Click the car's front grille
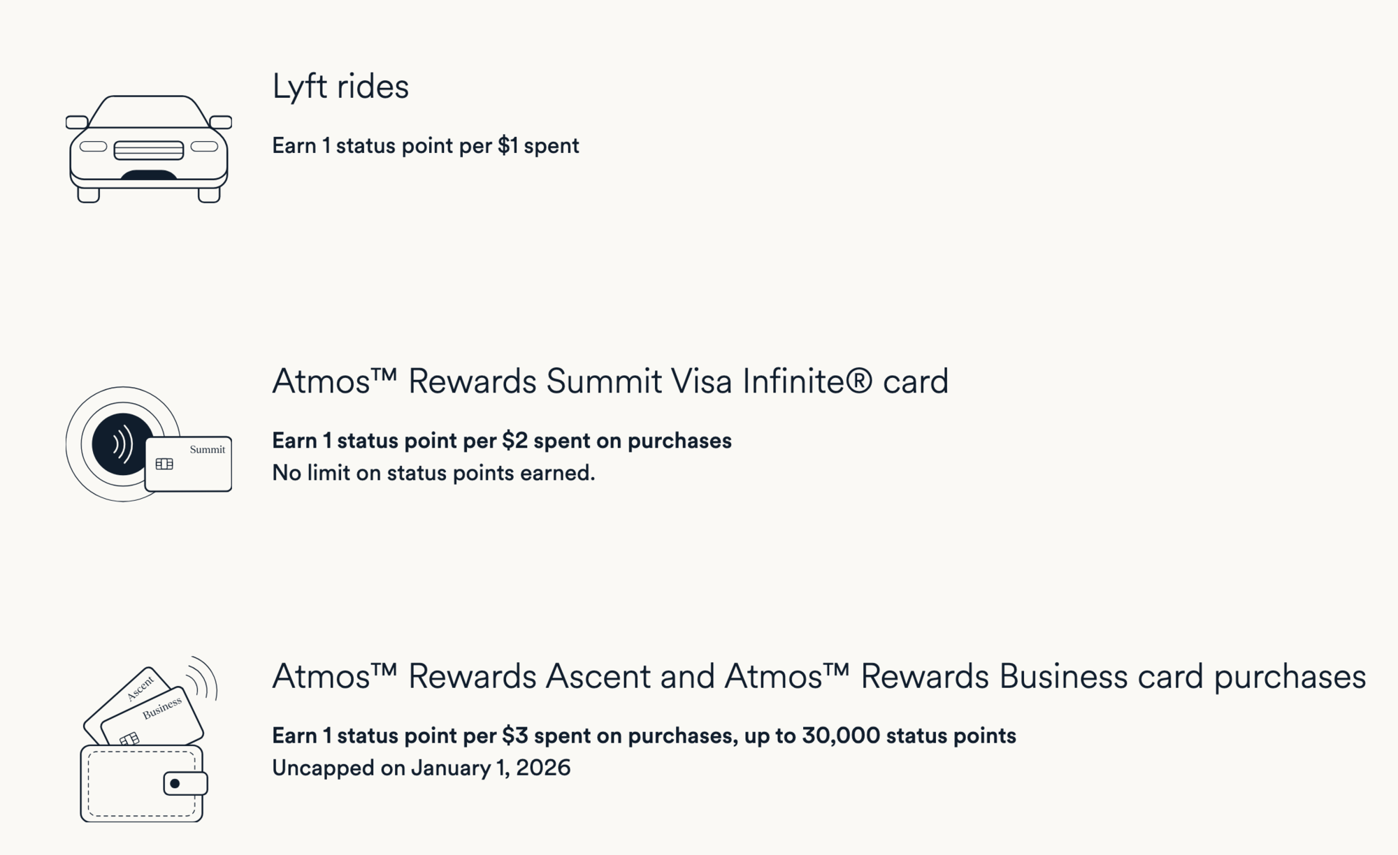 click(148, 149)
